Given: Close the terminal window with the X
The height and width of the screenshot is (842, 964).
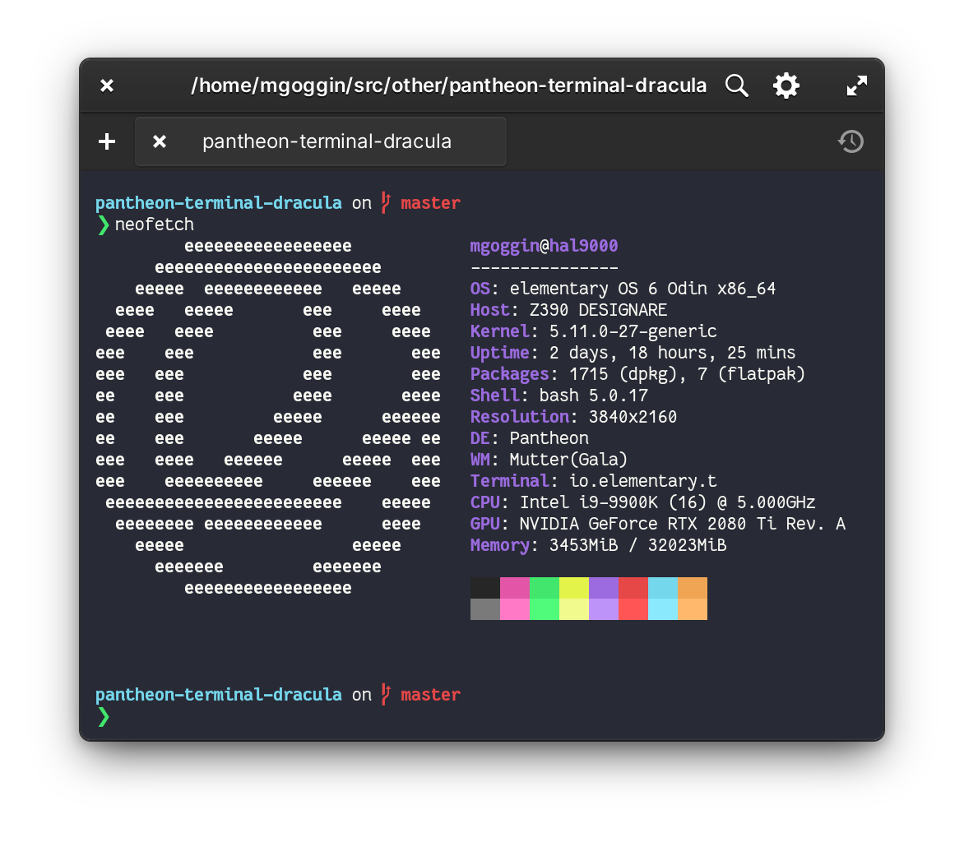Looking at the screenshot, I should pyautogui.click(x=107, y=86).
